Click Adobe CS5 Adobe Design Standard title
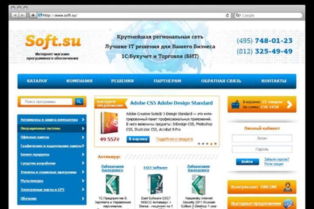314x209 pixels. pos(171,103)
